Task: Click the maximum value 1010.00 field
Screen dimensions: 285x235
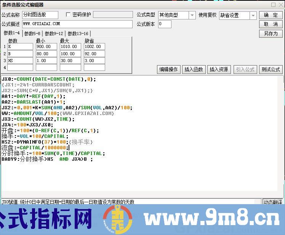Action: (70, 46)
